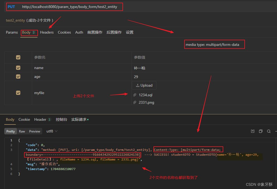Switch to the Params tab

[12, 33]
